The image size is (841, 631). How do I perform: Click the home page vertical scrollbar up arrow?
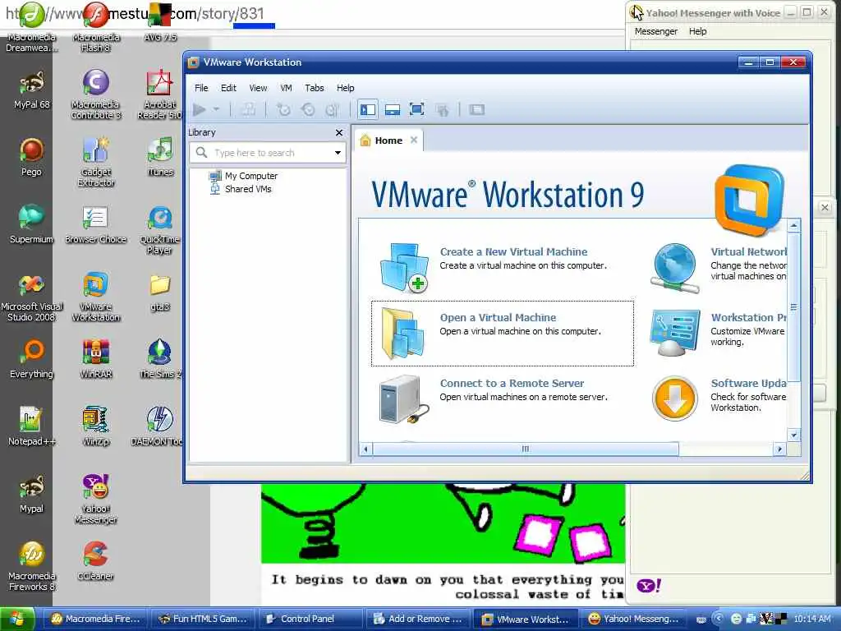point(794,225)
